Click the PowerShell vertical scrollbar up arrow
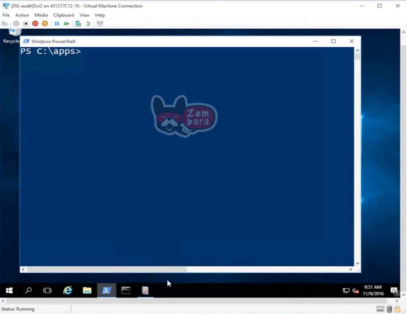The width and height of the screenshot is (407, 314). 357,50
